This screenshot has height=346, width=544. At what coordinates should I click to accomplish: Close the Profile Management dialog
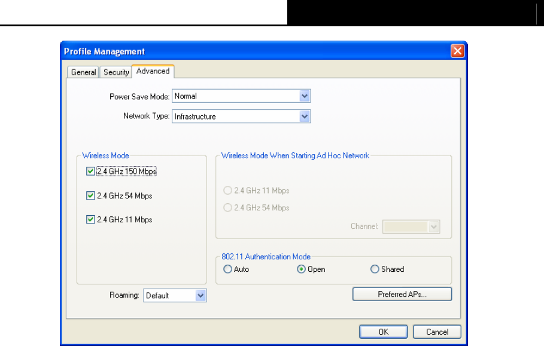pos(457,51)
